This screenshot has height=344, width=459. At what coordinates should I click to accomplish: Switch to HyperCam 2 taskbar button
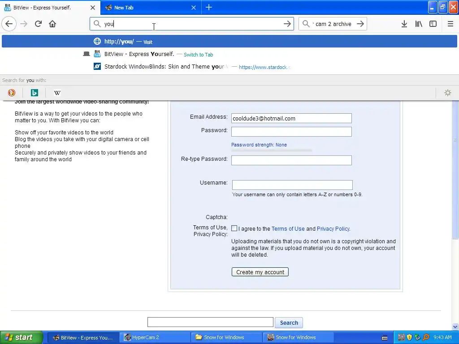click(x=155, y=337)
